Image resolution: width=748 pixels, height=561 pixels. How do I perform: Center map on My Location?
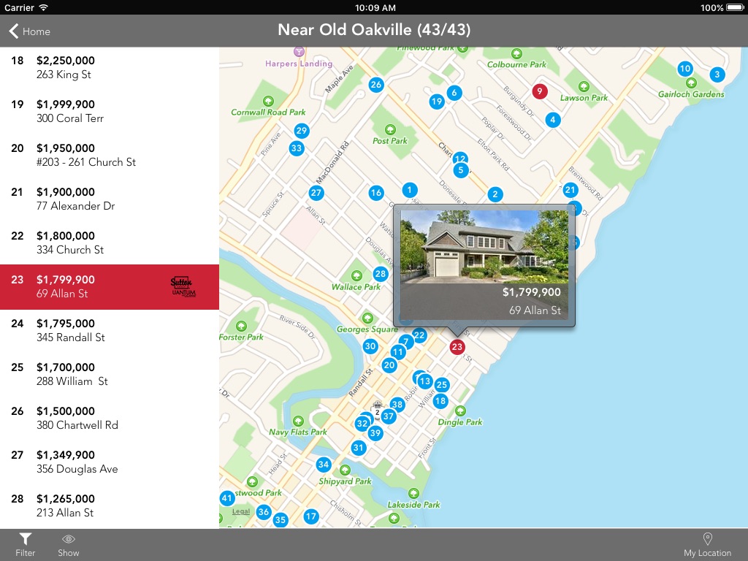coord(707,545)
